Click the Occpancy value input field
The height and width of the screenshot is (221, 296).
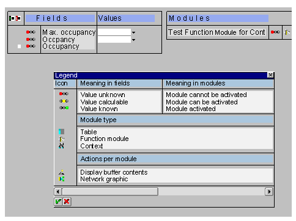(x=114, y=40)
